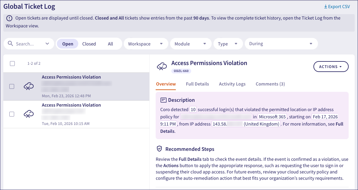Click the ticket ID badge ODZL-660
Image resolution: width=358 pixels, height=190 pixels.
(x=181, y=71)
